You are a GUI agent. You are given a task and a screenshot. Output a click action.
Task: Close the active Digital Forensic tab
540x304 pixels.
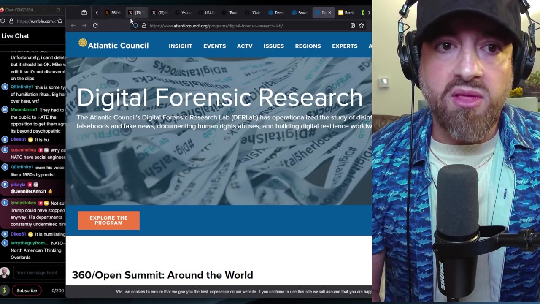[329, 13]
